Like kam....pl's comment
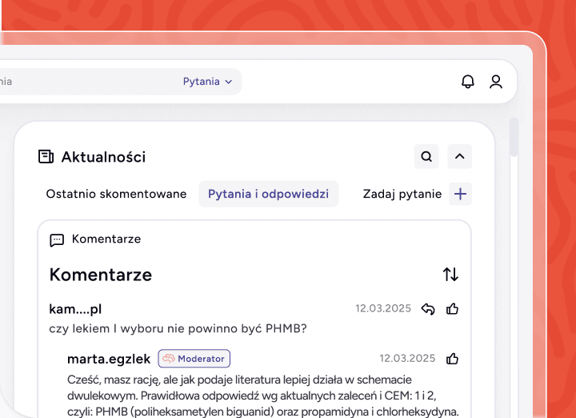This screenshot has height=418, width=576. tap(452, 309)
